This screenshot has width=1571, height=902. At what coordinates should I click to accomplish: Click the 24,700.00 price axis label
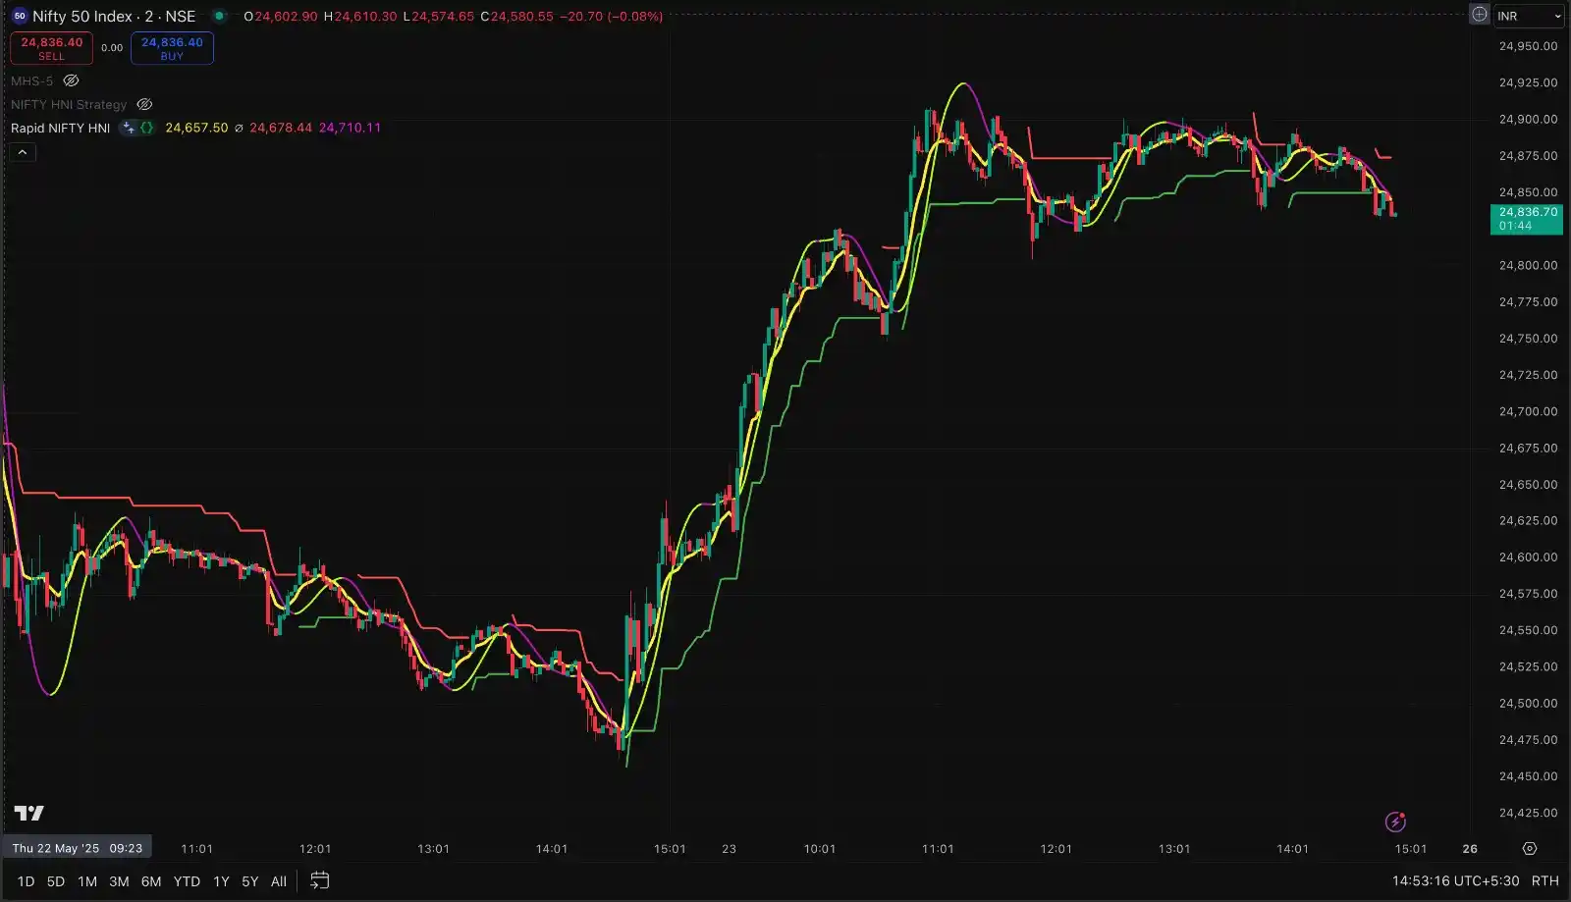pyautogui.click(x=1528, y=411)
